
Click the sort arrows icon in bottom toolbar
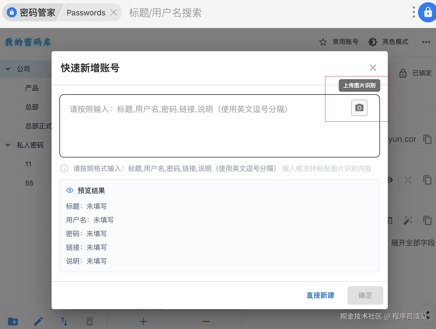click(64, 321)
